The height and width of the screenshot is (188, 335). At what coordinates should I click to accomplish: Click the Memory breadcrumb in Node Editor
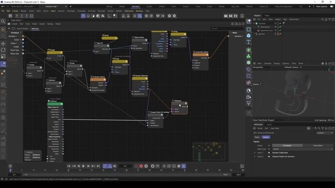point(35,28)
